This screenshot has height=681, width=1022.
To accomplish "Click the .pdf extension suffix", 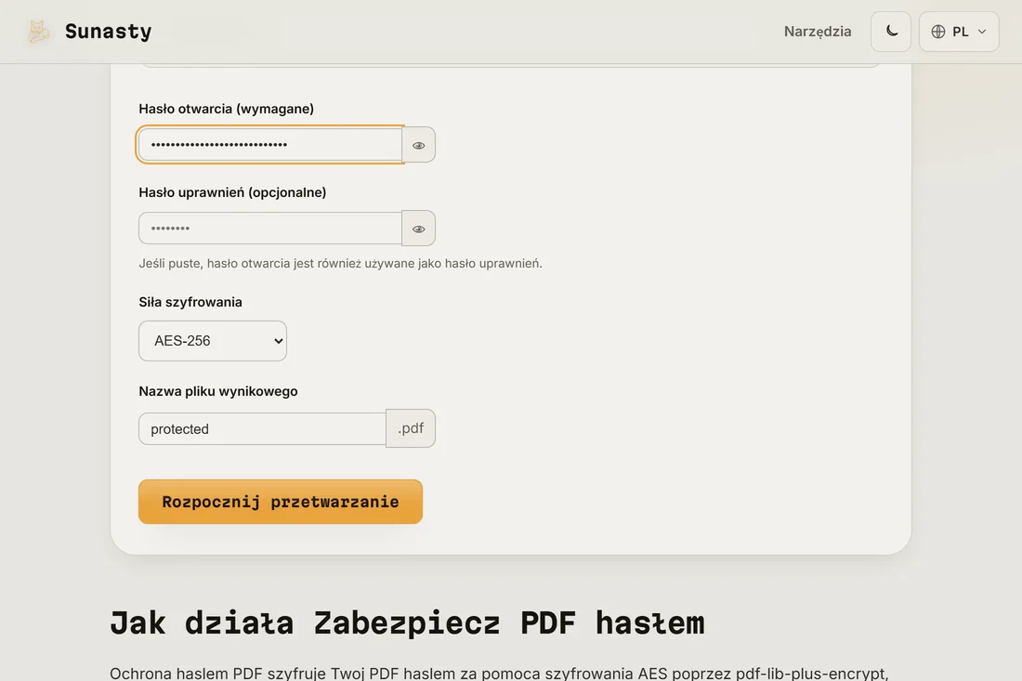I will (411, 428).
